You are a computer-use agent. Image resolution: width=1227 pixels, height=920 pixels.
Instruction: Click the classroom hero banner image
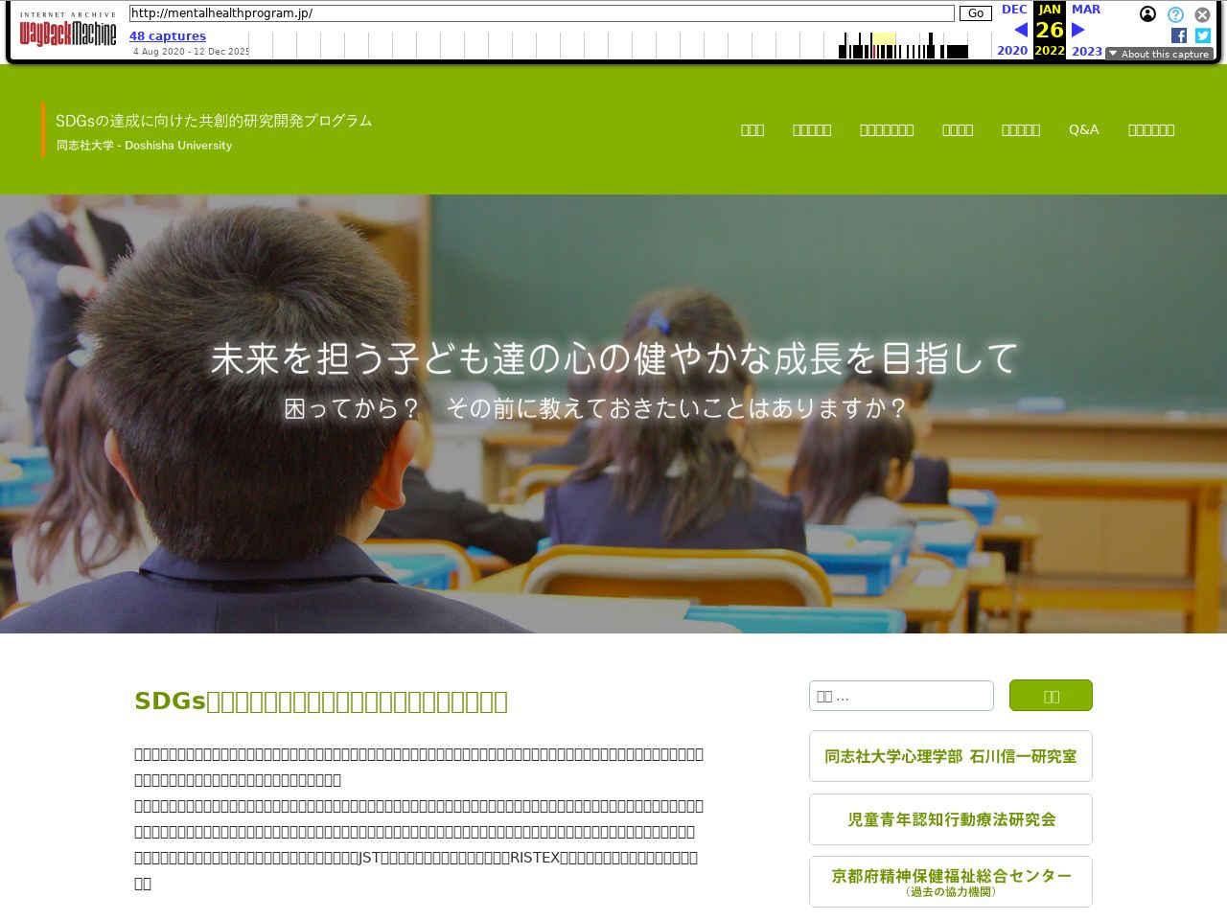[613, 414]
